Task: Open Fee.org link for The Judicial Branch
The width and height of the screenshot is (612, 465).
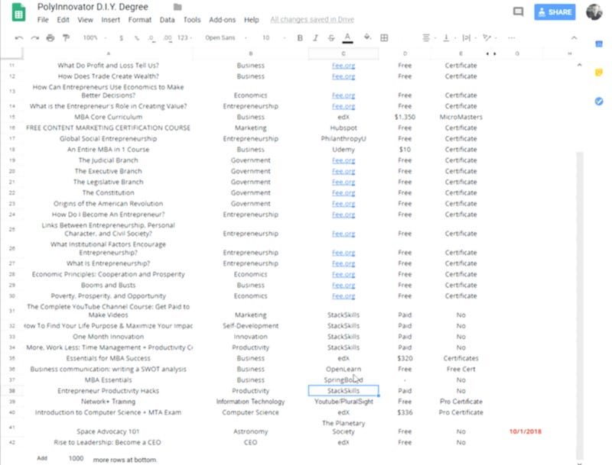Action: pos(343,160)
